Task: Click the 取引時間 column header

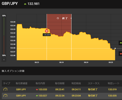Action: tap(60, 83)
